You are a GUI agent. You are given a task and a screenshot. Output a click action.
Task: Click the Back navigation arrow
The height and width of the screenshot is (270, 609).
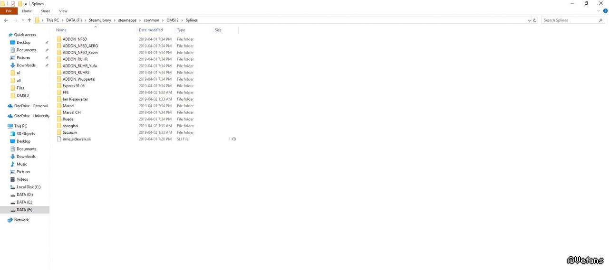click(6, 20)
